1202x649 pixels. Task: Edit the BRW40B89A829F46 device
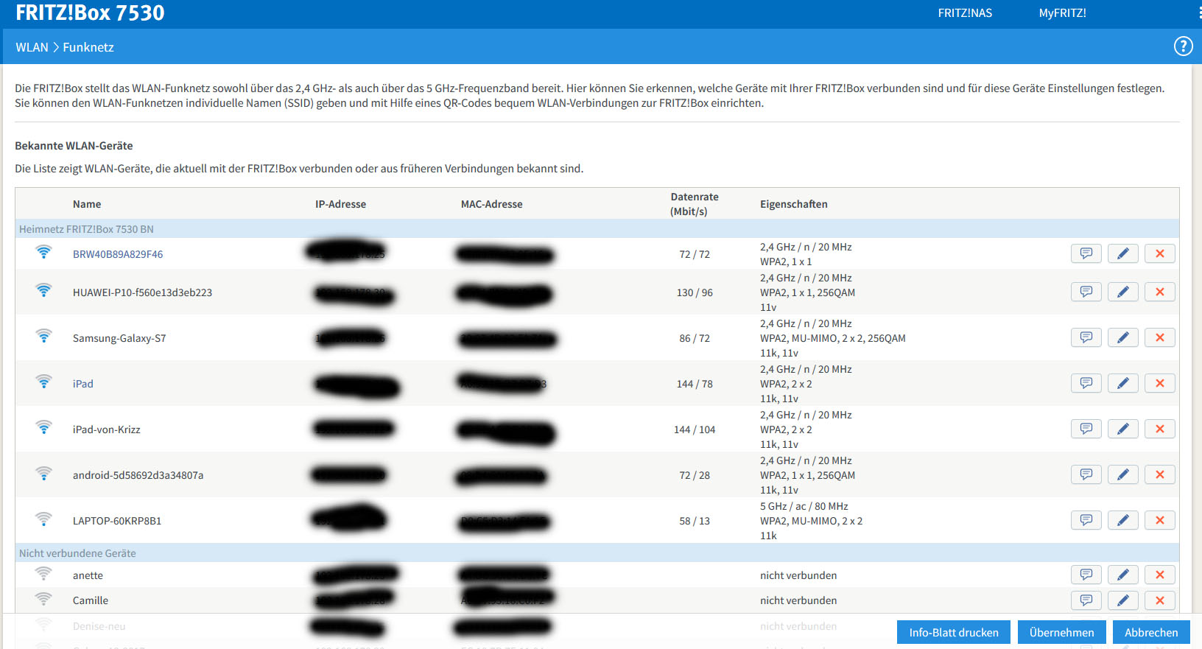pos(1123,253)
